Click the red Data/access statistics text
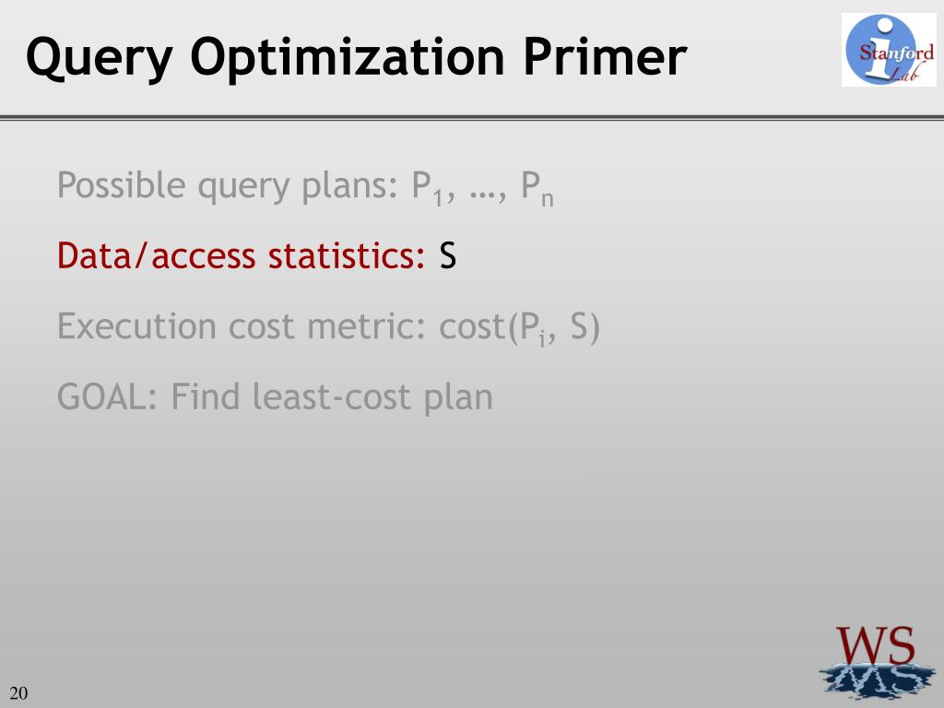Viewport: 944px width, 708px height. pos(242,256)
